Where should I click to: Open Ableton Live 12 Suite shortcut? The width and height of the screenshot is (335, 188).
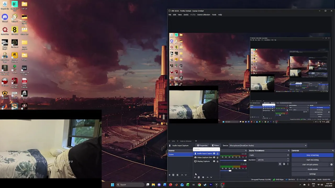[x=24, y=70]
